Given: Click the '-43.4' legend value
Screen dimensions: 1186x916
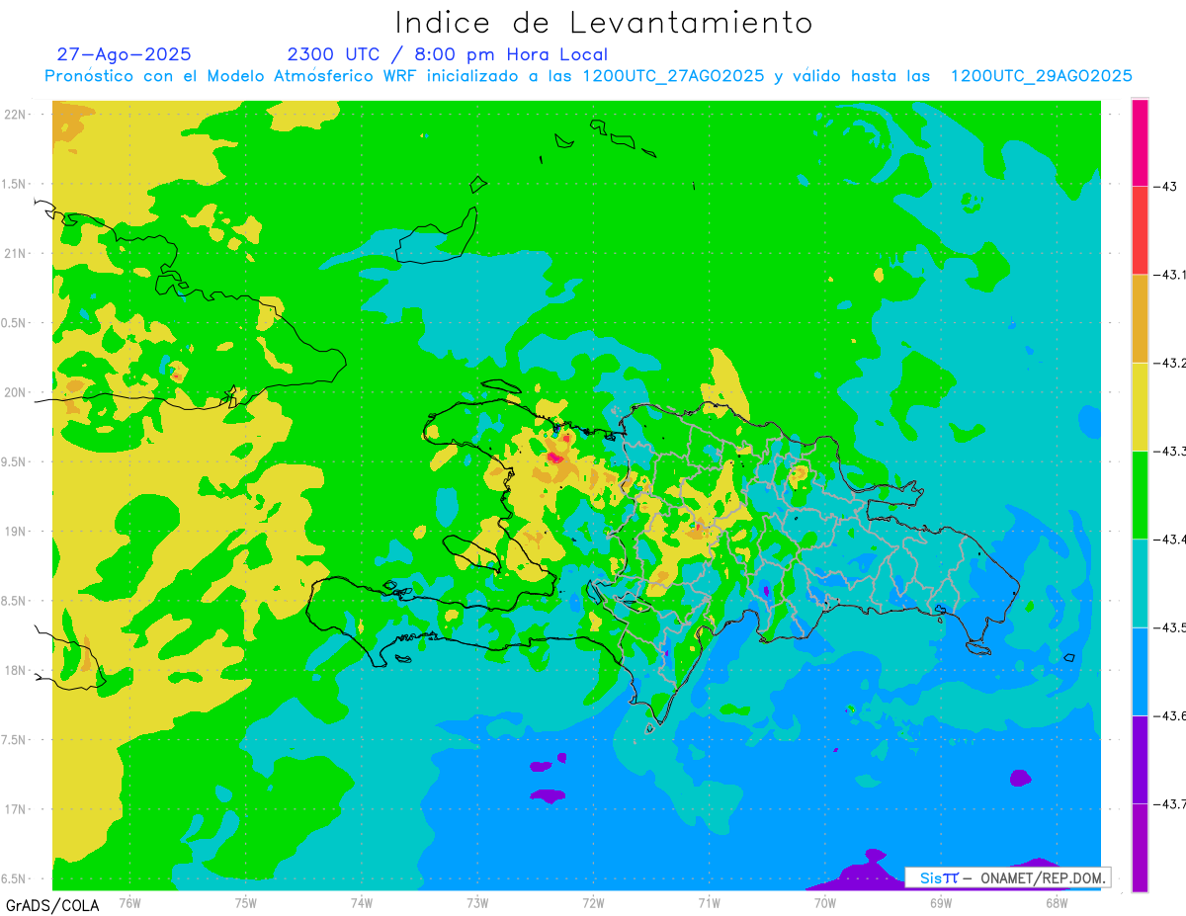Looking at the screenshot, I should pos(1170,539).
